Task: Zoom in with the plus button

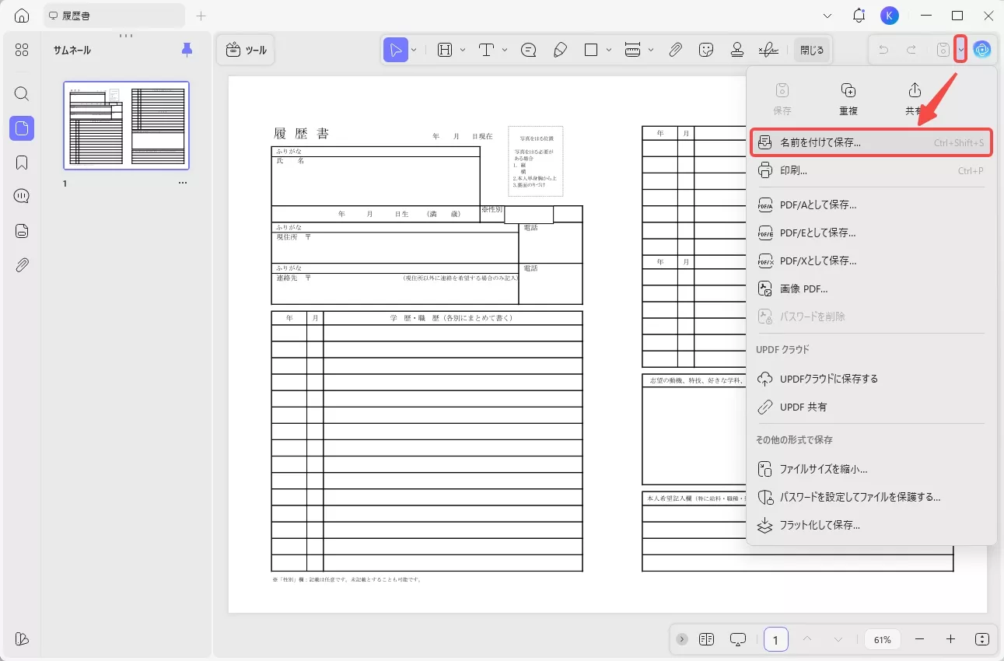Action: tap(950, 639)
